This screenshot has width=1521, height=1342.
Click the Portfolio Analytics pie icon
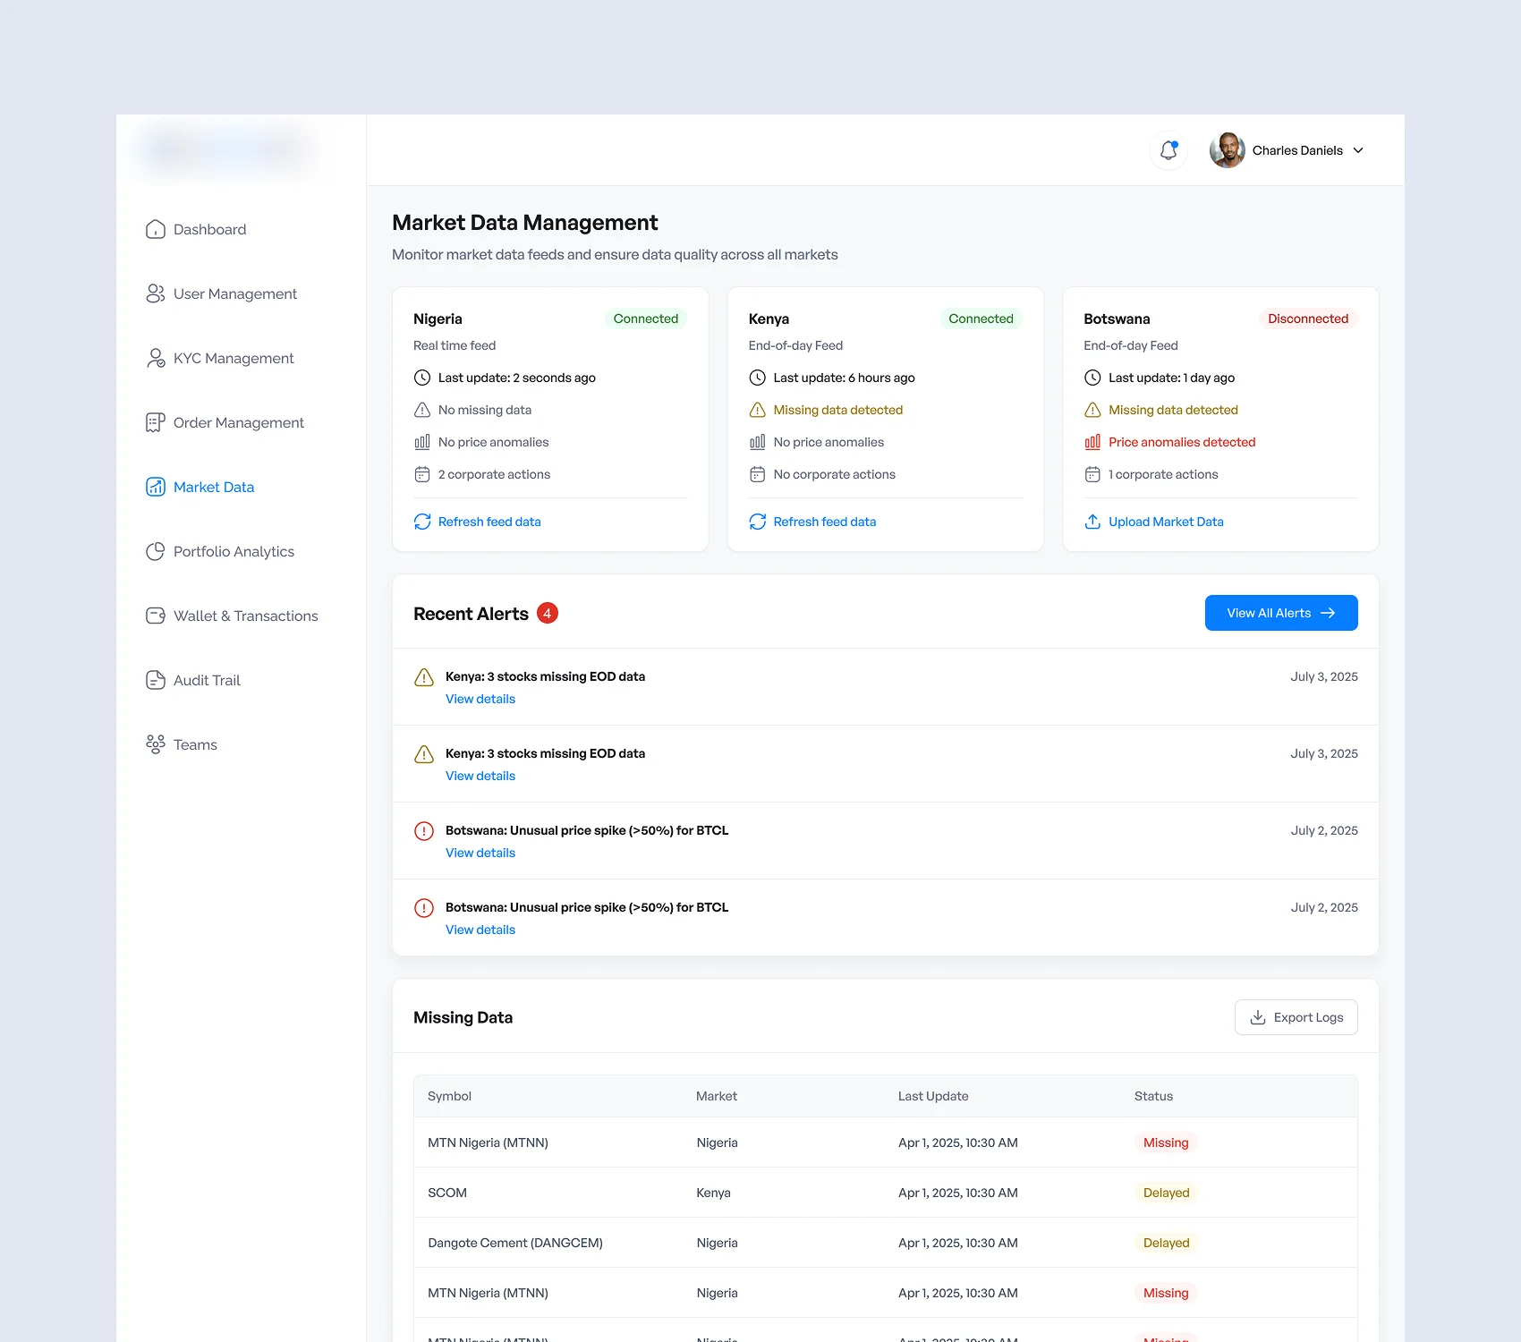pyautogui.click(x=156, y=551)
